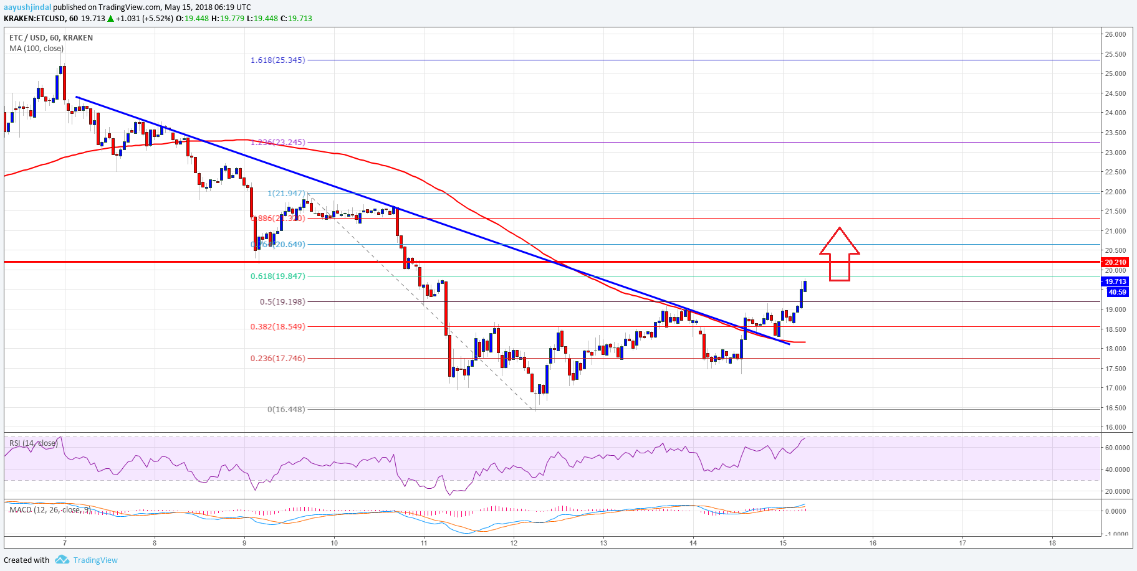Image resolution: width=1137 pixels, height=571 pixels.
Task: Click the red 20.210 price tag
Action: [1115, 262]
